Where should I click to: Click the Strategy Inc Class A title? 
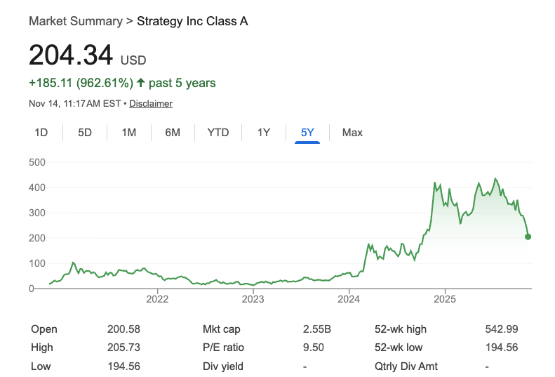(x=192, y=21)
